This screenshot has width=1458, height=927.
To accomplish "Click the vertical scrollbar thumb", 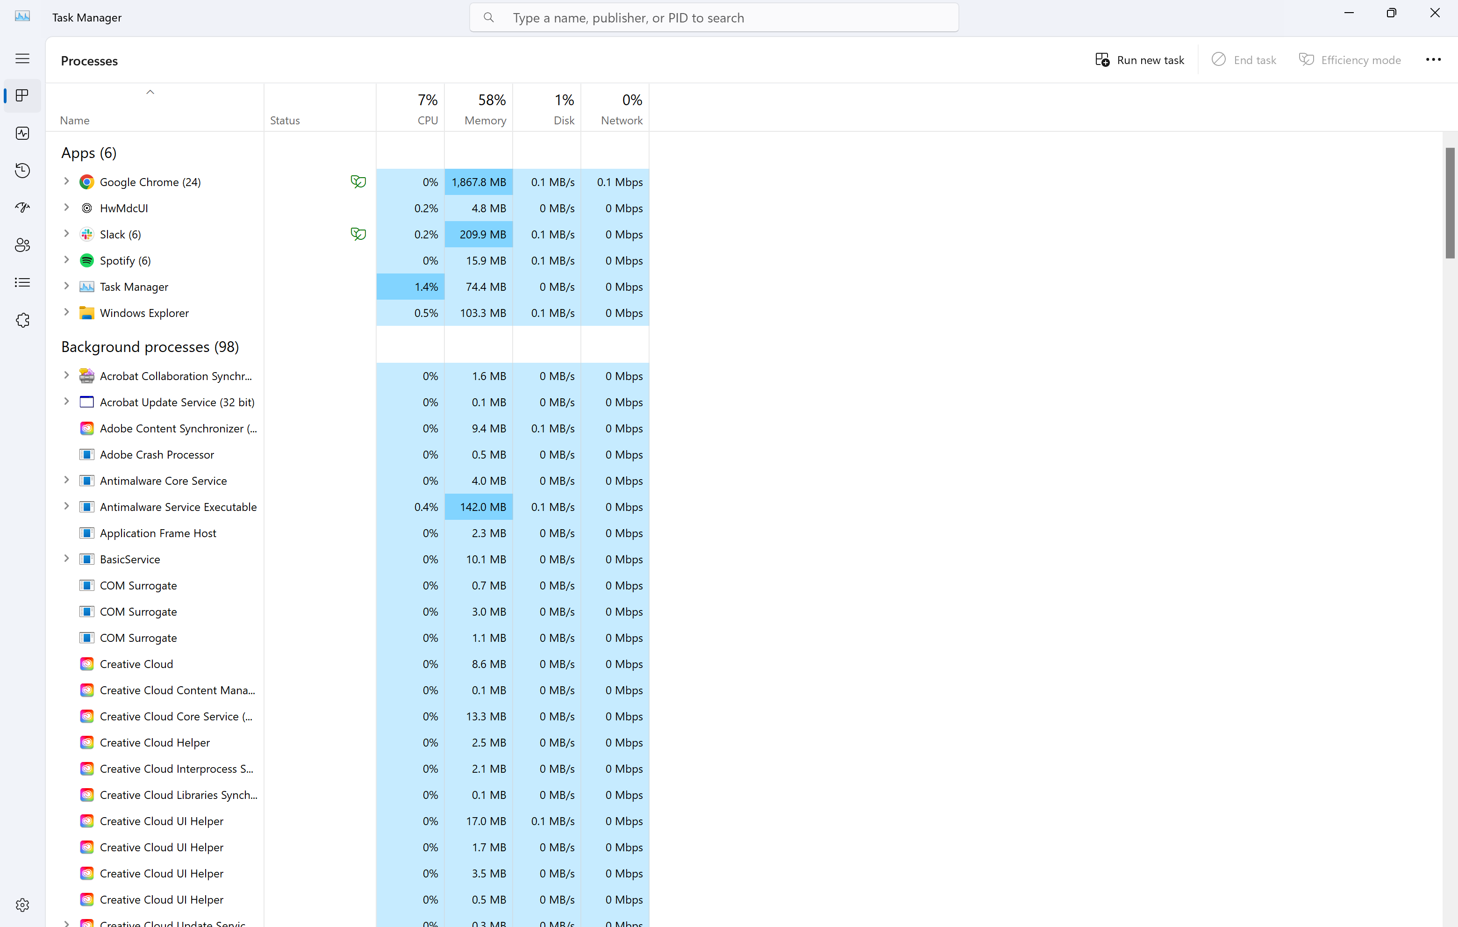I will [x=1450, y=203].
